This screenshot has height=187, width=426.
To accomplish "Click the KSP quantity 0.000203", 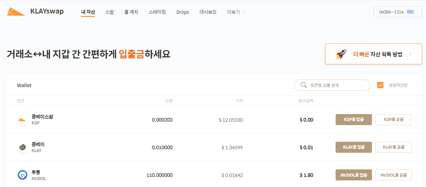I will 162,120.
